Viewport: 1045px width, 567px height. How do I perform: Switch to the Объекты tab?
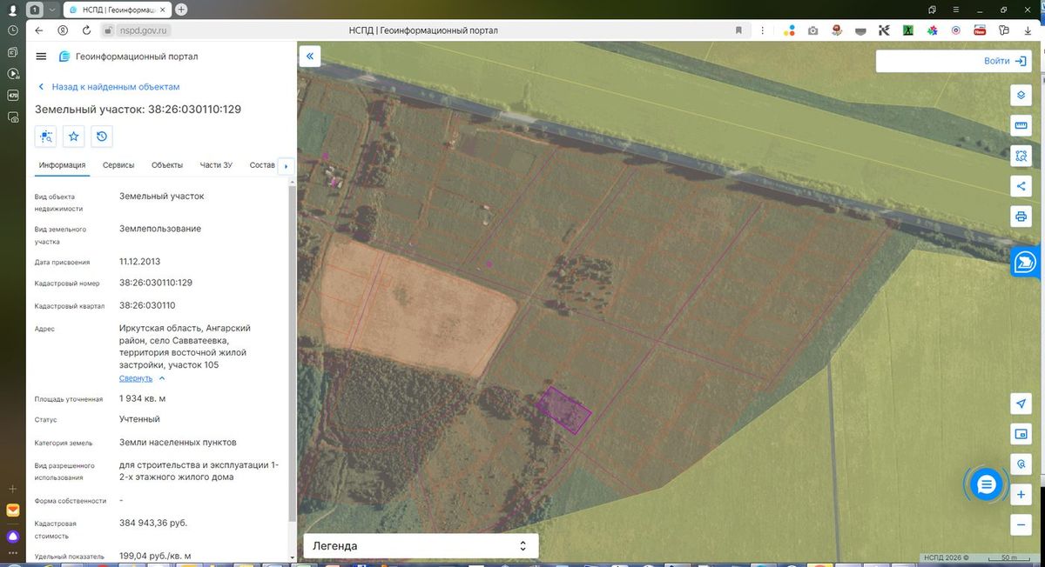coord(167,165)
